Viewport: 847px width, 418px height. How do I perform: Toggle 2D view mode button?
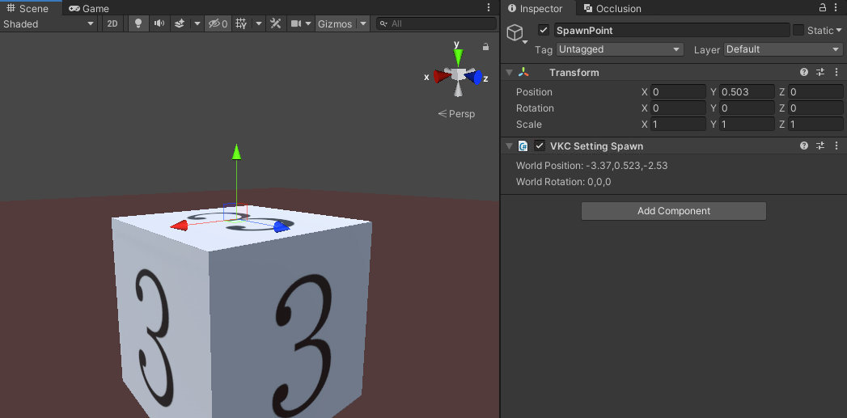pyautogui.click(x=112, y=23)
